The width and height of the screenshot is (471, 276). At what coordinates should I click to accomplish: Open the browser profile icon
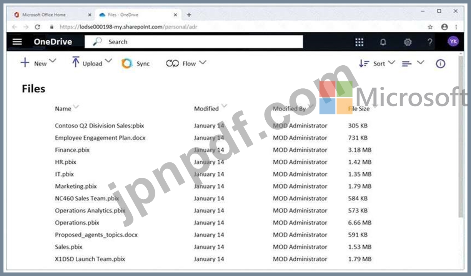pyautogui.click(x=444, y=27)
